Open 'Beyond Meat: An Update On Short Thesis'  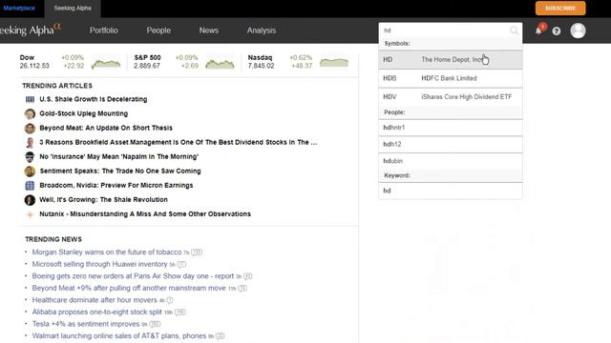pyautogui.click(x=106, y=129)
